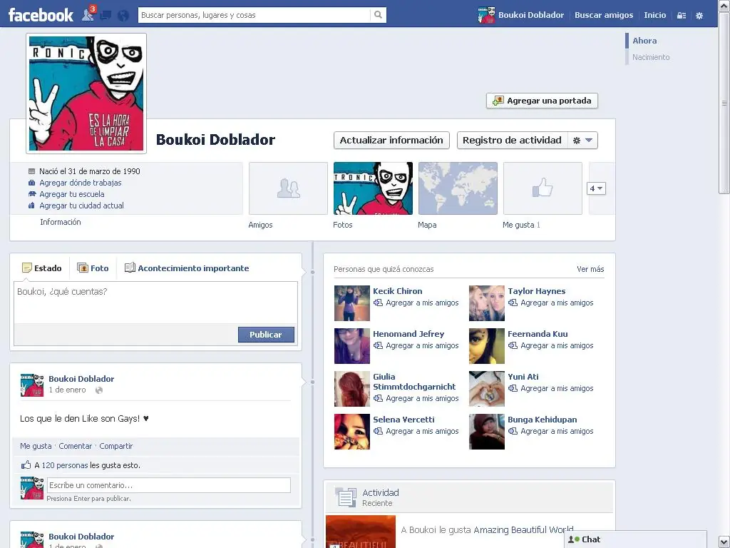Image resolution: width=730 pixels, height=548 pixels.
Task: Click Ver más in suggested people
Action: tap(590, 269)
